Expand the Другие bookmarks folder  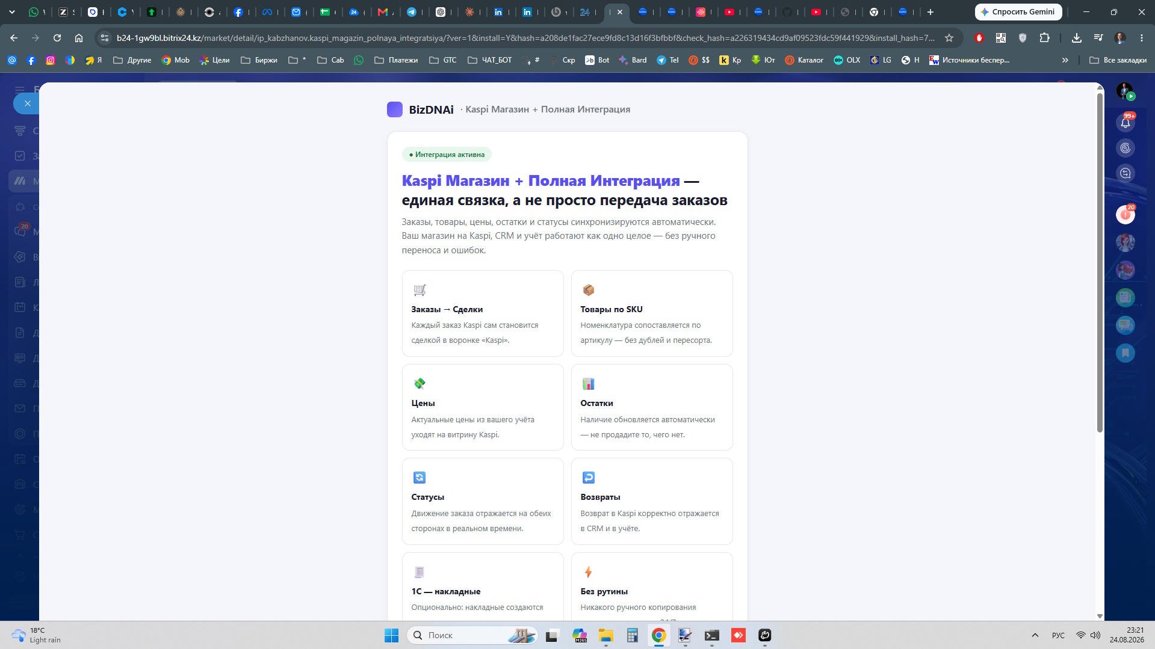132,60
